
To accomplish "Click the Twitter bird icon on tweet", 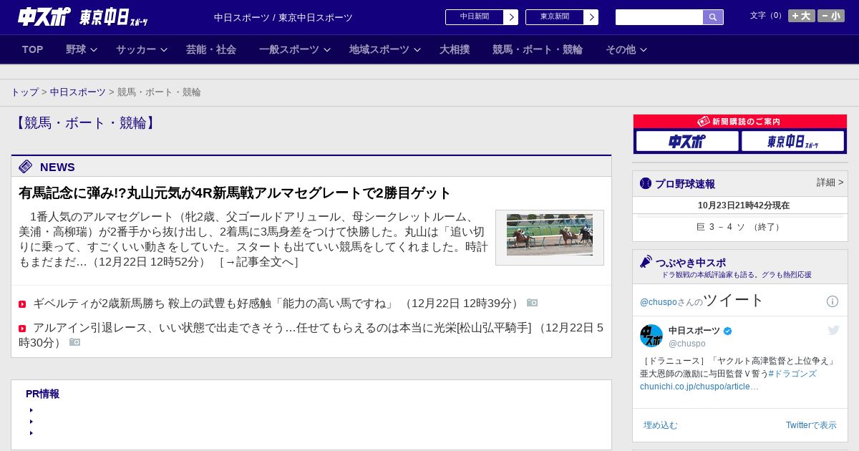I will coord(833,330).
